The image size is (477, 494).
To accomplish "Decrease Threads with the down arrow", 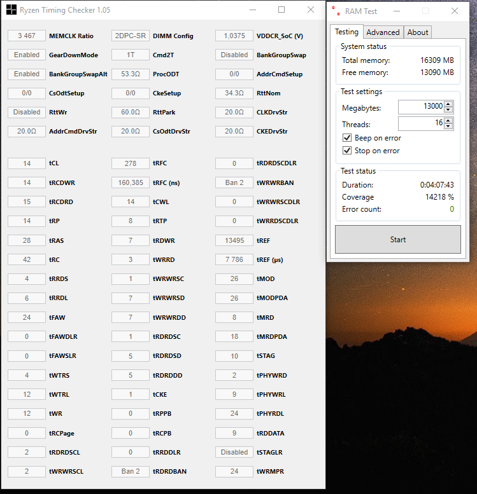I will point(448,127).
